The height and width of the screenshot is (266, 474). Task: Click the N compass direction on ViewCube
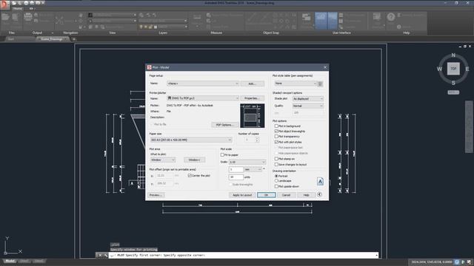tap(453, 55)
